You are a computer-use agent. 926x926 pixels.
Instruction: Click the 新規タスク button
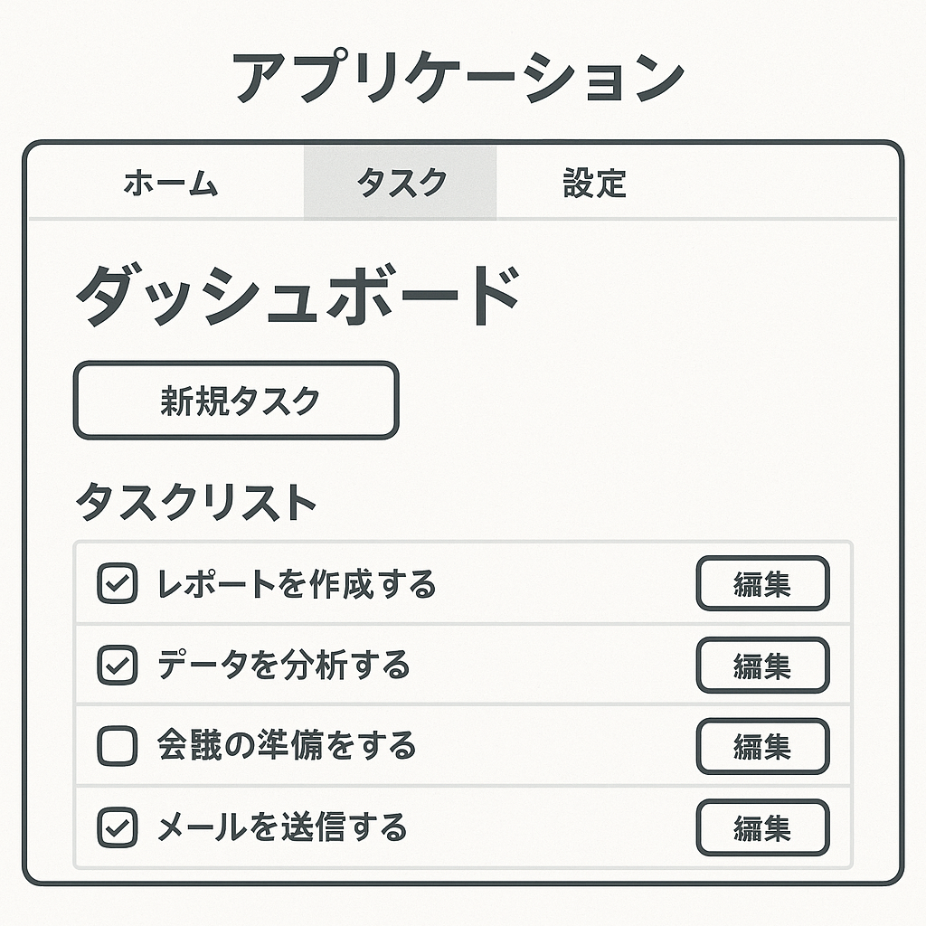point(236,401)
